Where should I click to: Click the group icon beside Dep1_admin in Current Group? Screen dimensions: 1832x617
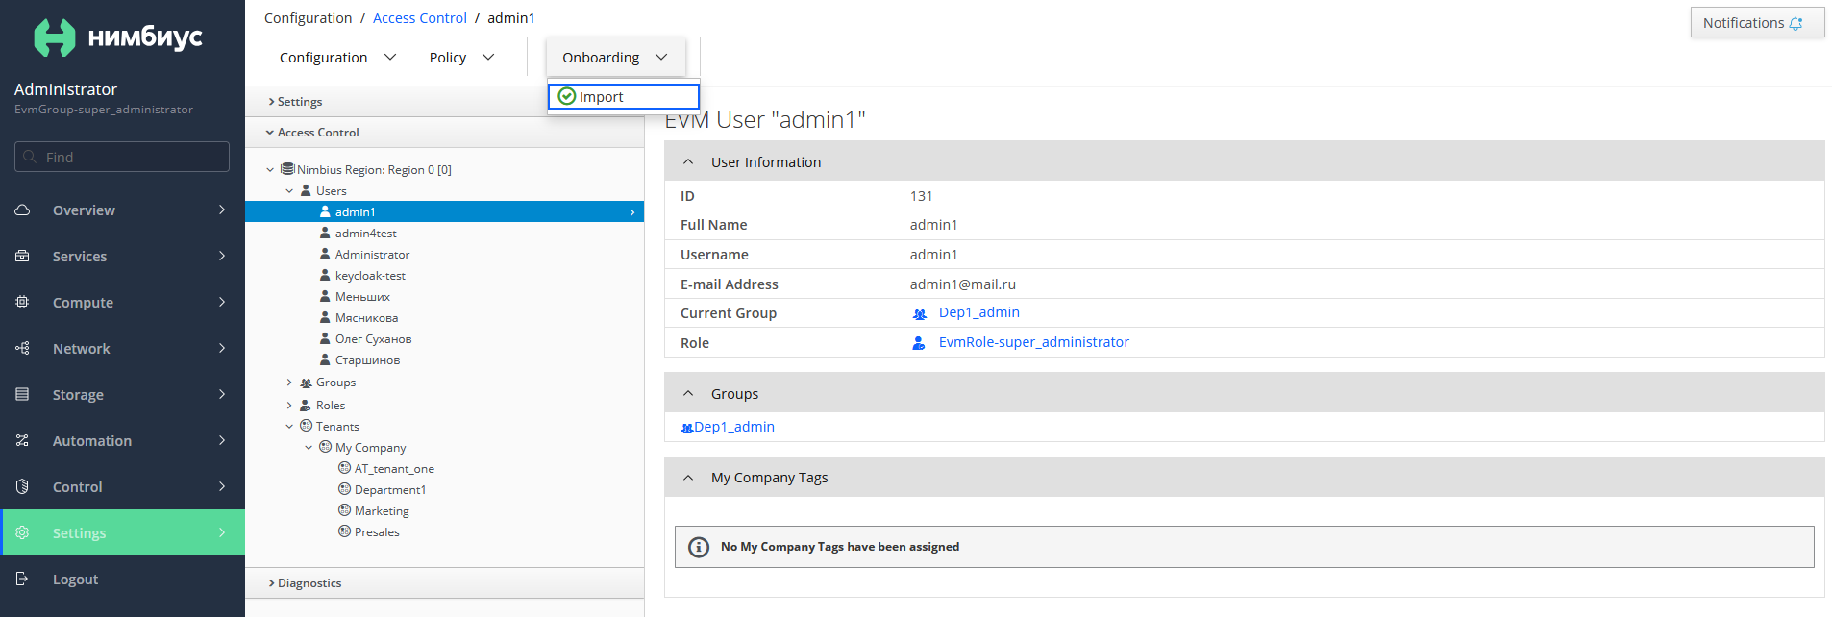click(x=920, y=313)
